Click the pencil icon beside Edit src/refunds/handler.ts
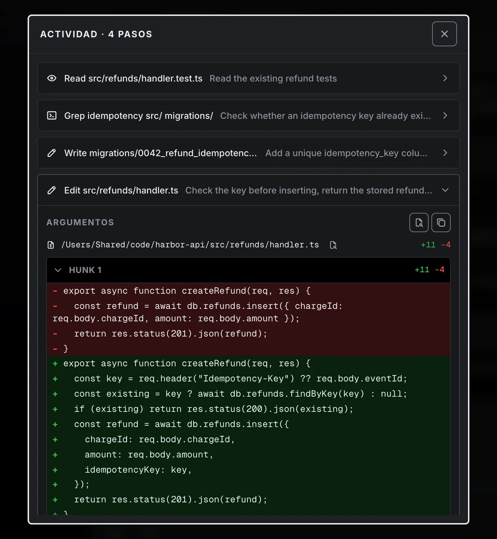The image size is (497, 539). (x=52, y=190)
